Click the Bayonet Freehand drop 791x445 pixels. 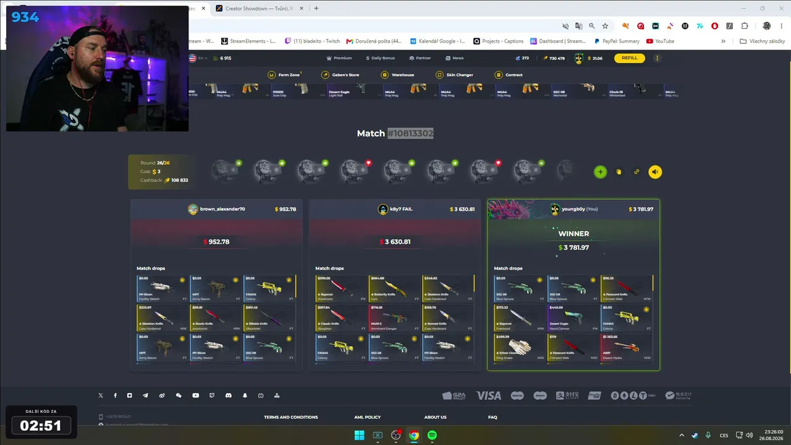point(520,318)
